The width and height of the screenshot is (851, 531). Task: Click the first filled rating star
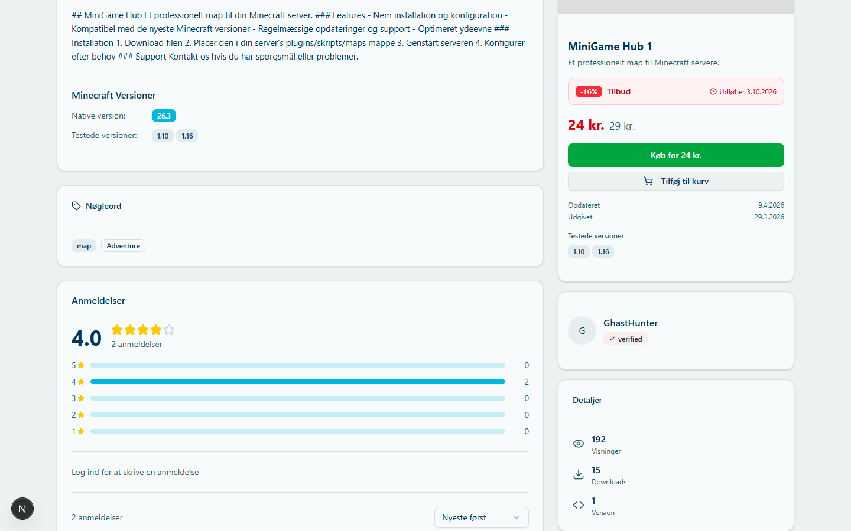tap(117, 330)
